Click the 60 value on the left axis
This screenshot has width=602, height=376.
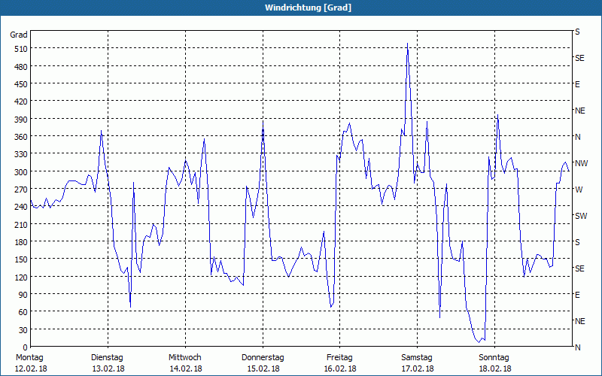coord(23,312)
